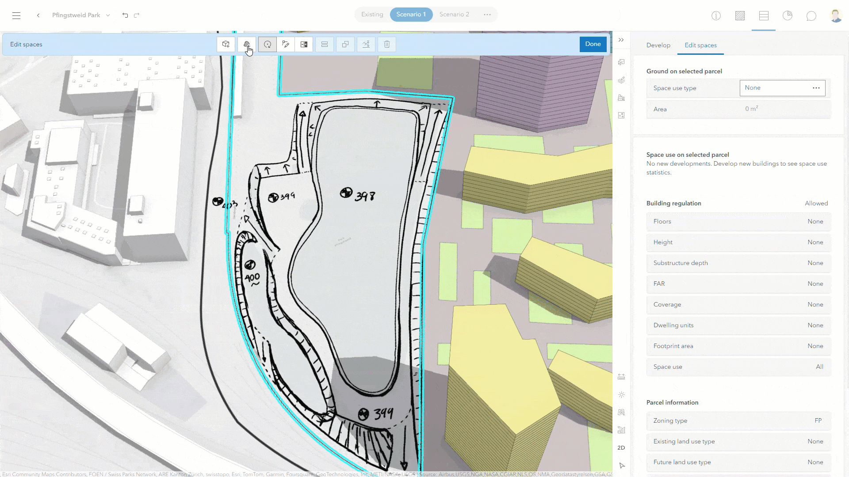Click the duplicate shape icon

pos(345,44)
